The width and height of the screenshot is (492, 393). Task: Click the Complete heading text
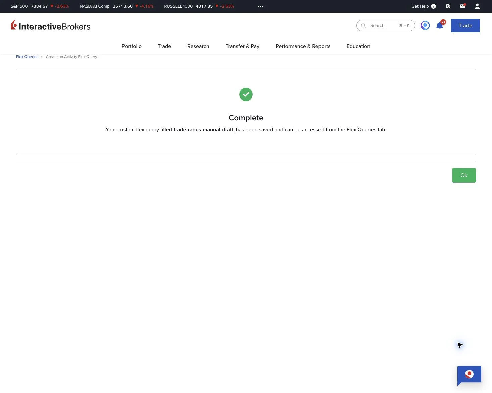(x=246, y=118)
